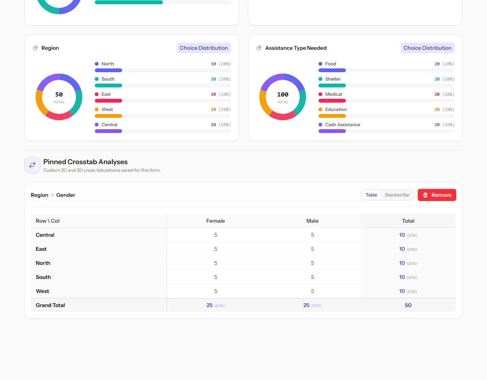Click the Pinned Crosstab swap arrows icon
The width and height of the screenshot is (487, 380).
click(32, 165)
